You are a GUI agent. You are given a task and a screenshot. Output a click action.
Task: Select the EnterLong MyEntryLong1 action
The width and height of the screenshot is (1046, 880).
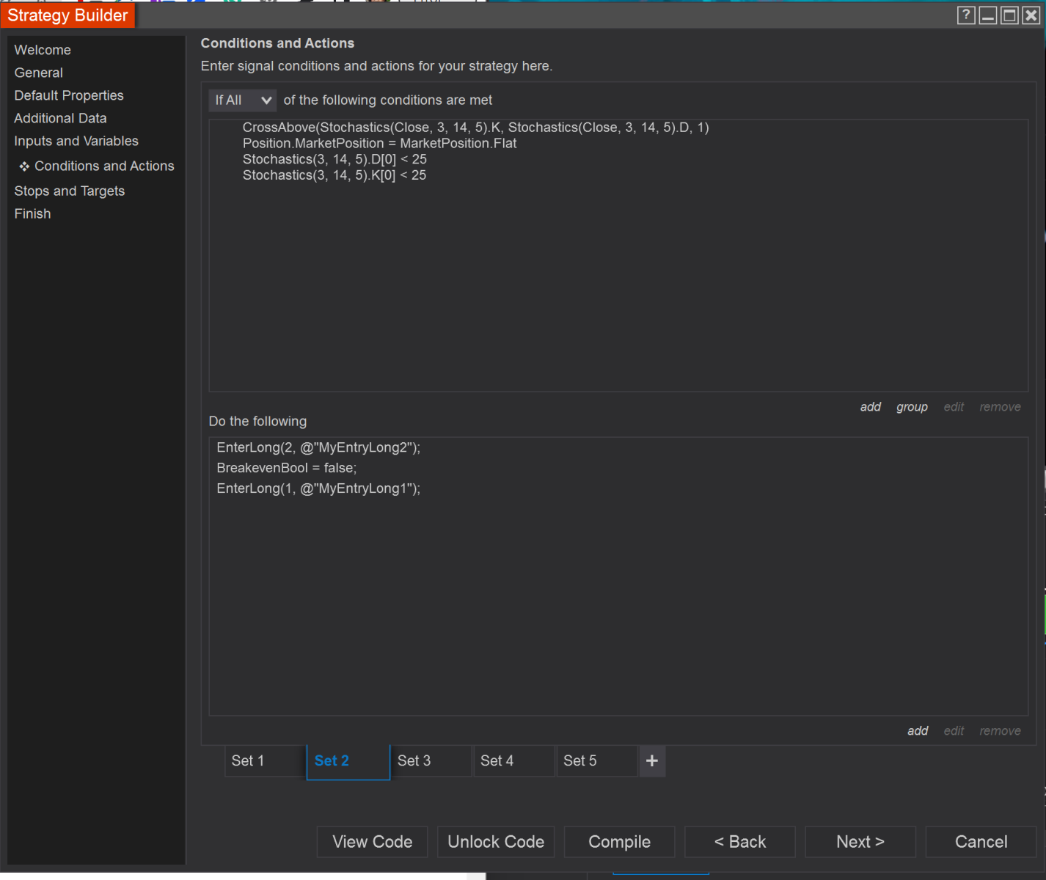(x=318, y=489)
